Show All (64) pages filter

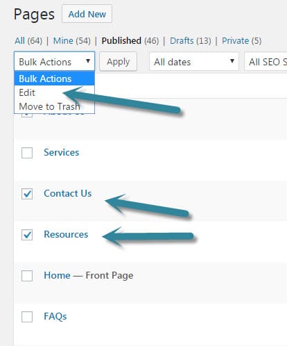(28, 41)
